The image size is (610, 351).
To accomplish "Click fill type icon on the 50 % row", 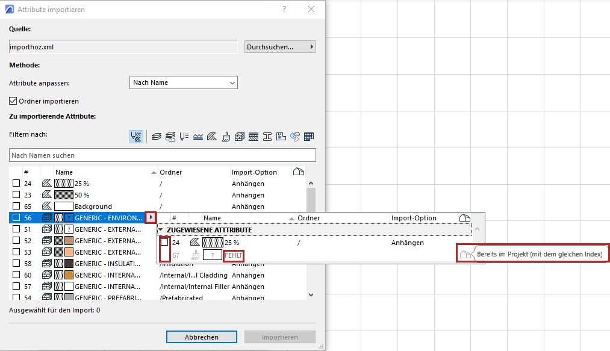I will click(x=47, y=194).
